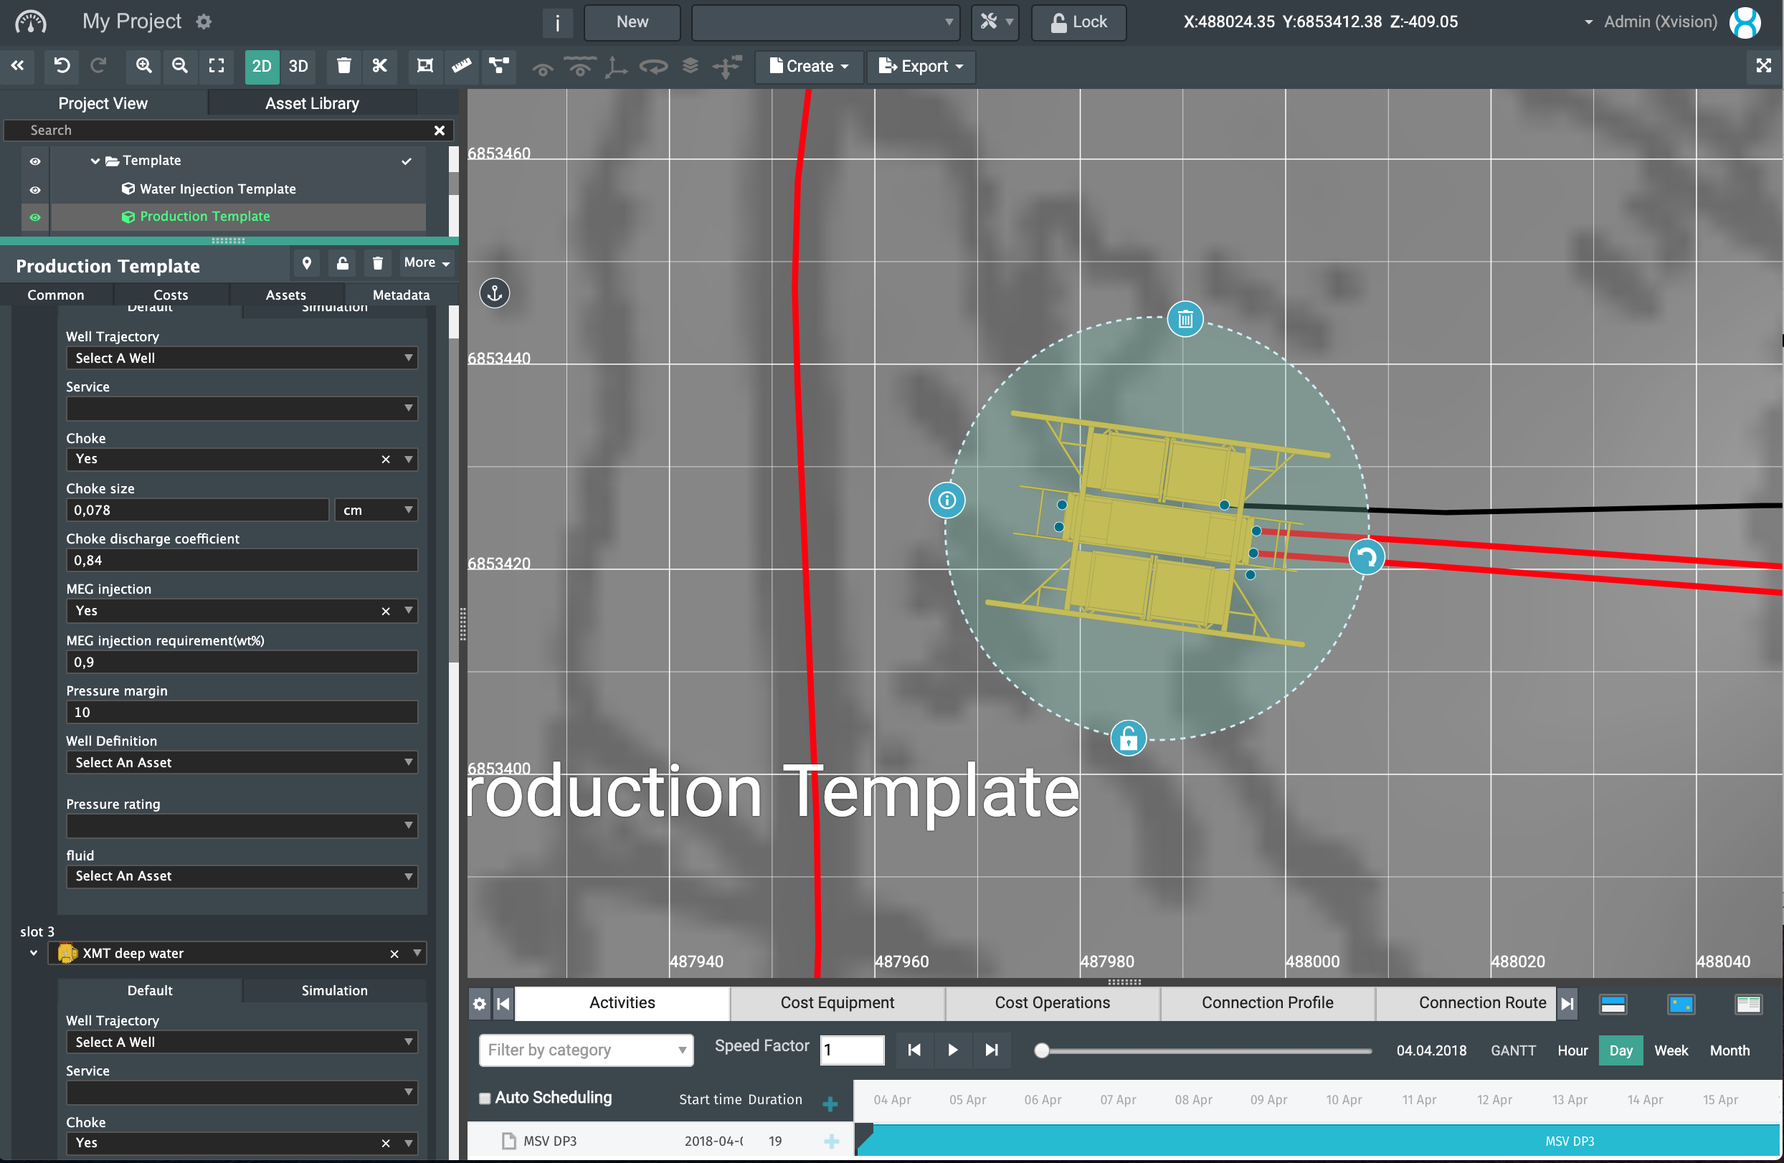
Task: Click the unlock padlock below the template
Action: click(1128, 739)
